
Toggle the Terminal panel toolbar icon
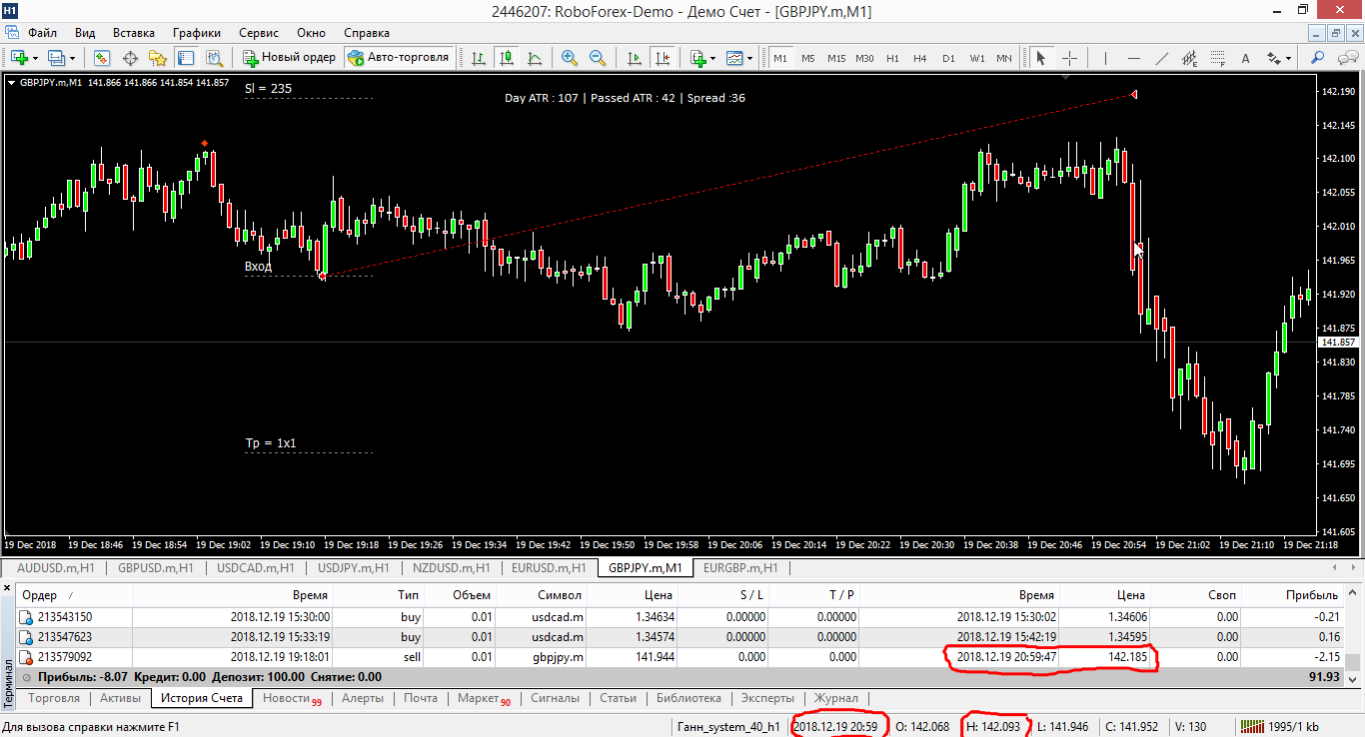click(186, 57)
